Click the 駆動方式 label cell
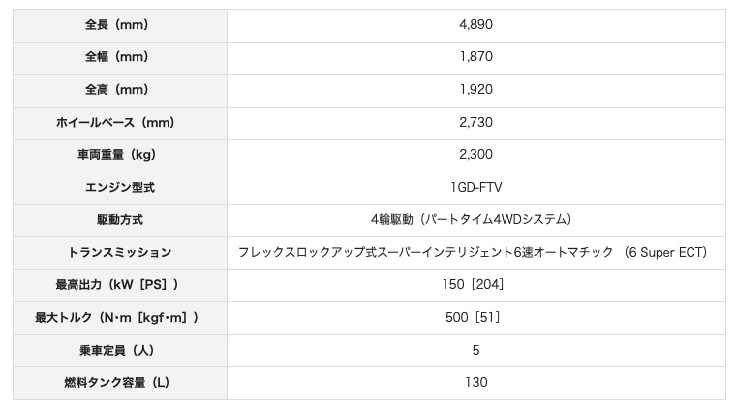The width and height of the screenshot is (736, 407). [120, 220]
